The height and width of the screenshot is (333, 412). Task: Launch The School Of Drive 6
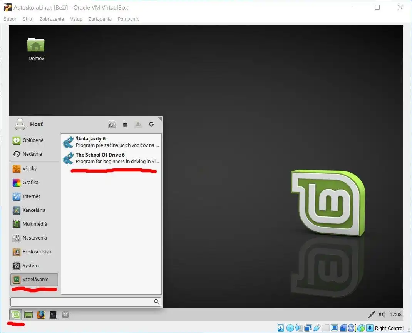[111, 158]
